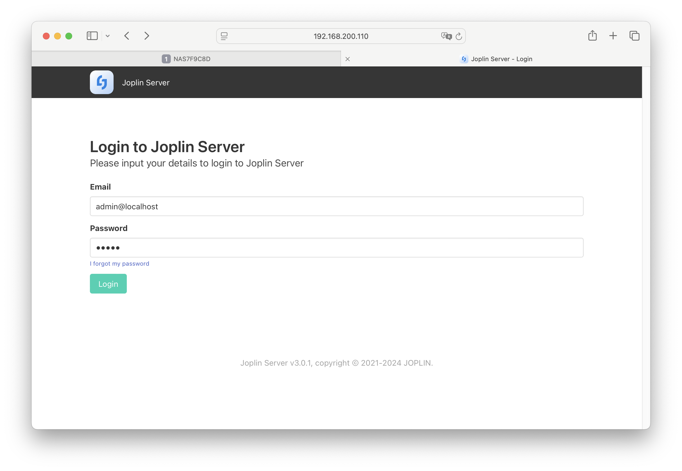Submit with the Login button
This screenshot has height=471, width=682.
(108, 284)
